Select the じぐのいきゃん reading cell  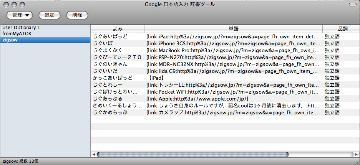point(118,64)
